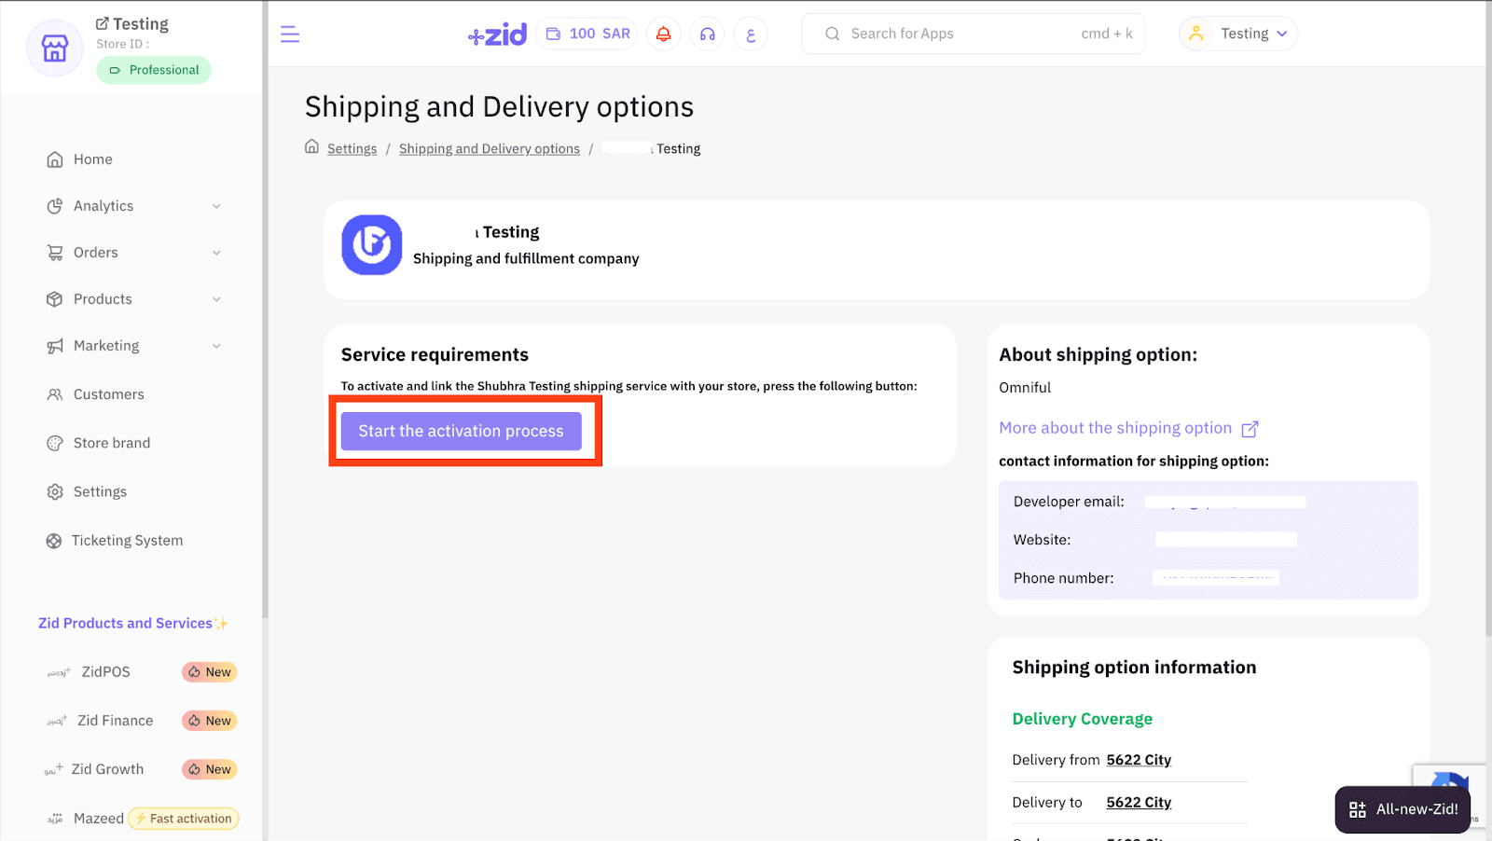
Task: Go to Home in the sidebar
Action: 92,159
